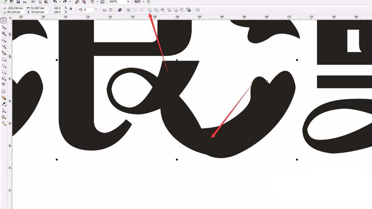Click the Welcome screen icon before zoom box

pos(103,1)
